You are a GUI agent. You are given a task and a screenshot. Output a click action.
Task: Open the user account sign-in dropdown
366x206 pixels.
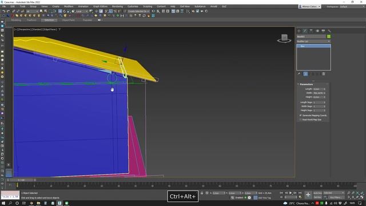pyautogui.click(x=309, y=6)
